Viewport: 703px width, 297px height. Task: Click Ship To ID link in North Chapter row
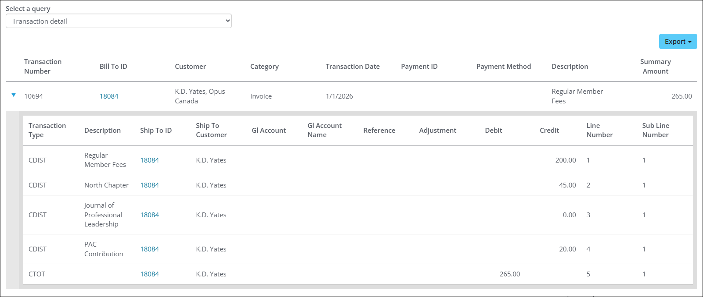click(x=149, y=185)
